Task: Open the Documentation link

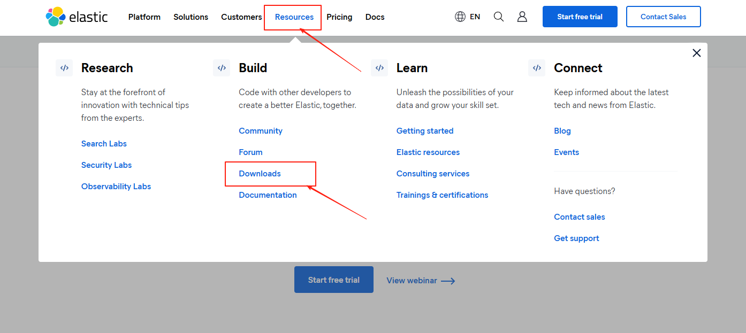Action: [x=268, y=195]
